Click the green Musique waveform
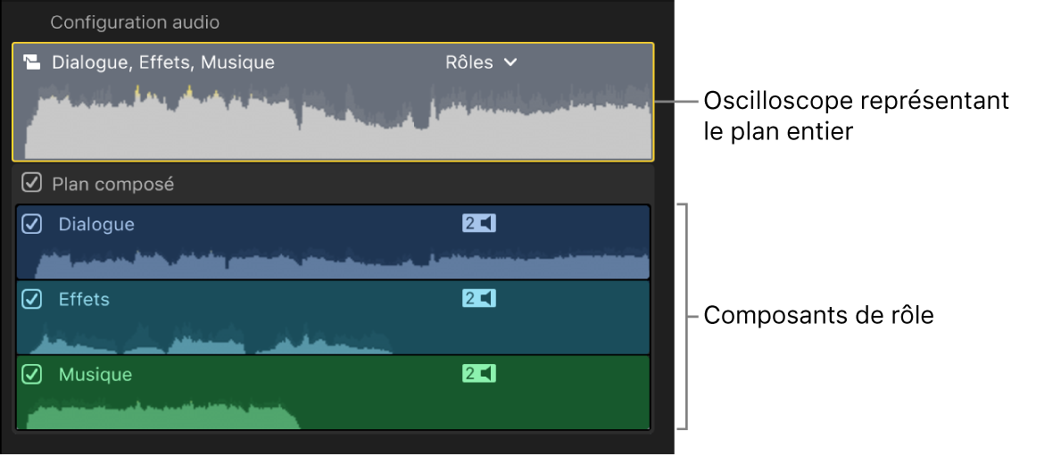 point(161,418)
